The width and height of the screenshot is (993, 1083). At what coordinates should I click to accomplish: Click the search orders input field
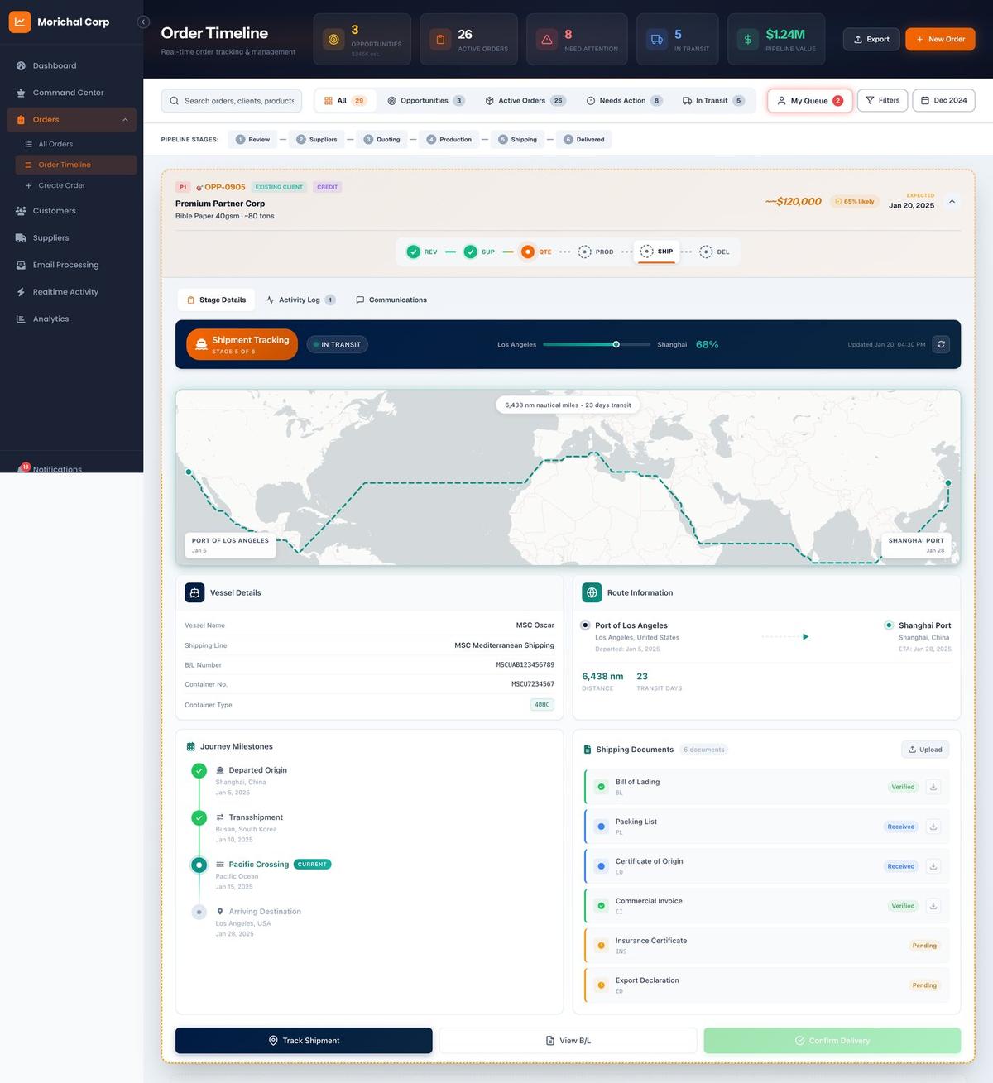(237, 101)
